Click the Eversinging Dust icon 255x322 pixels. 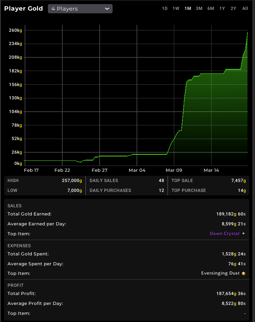click(243, 273)
